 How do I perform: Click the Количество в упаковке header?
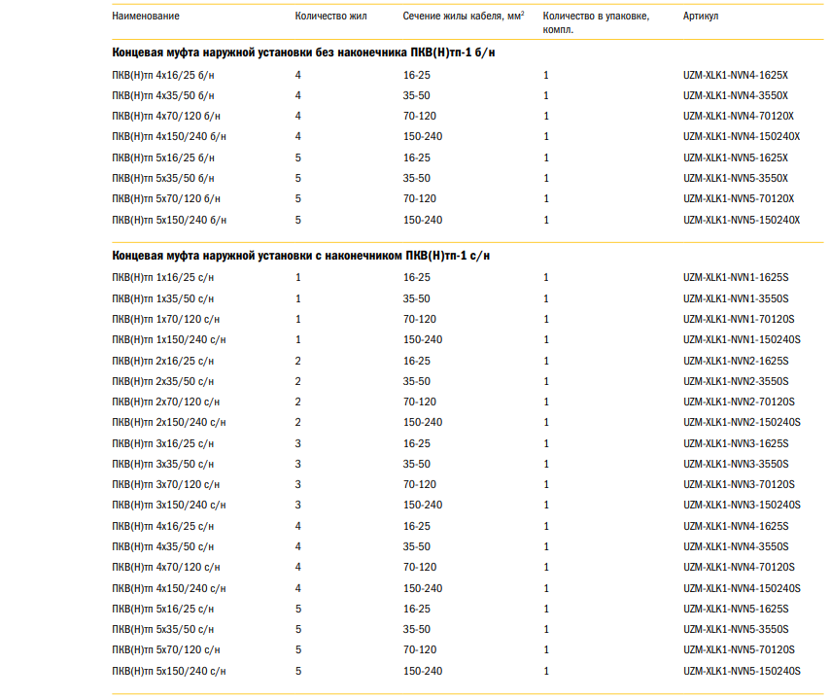(596, 22)
